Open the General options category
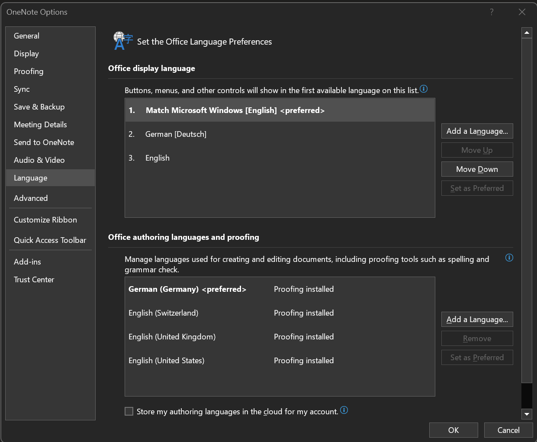537x442 pixels. (x=50, y=36)
